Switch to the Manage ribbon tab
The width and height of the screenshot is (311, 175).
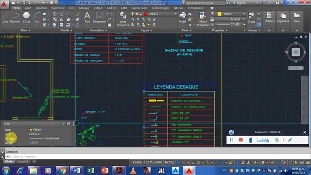(84, 8)
